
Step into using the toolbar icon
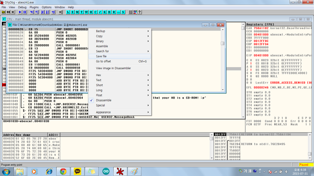point(32,12)
